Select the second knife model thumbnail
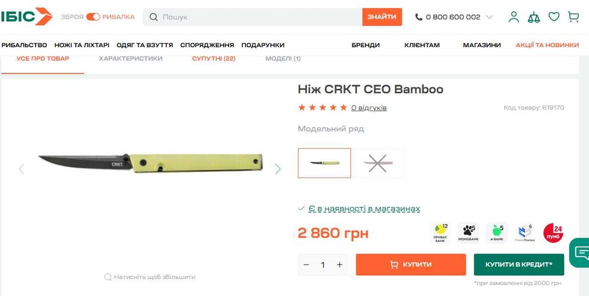The width and height of the screenshot is (589, 296). pyautogui.click(x=378, y=163)
